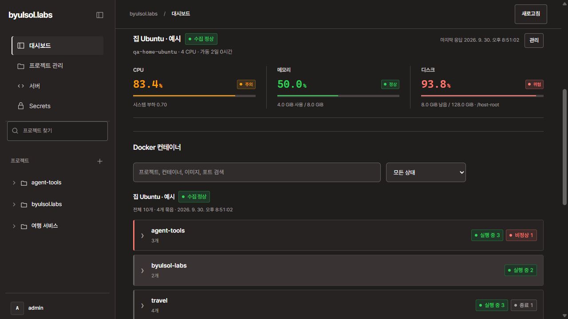Screen dimensions: 568x319
Task: Click the 수집 정상 badge in top header
Action: click(201, 39)
